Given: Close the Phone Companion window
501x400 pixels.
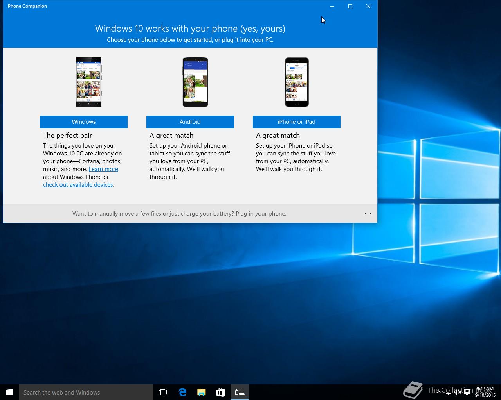Looking at the screenshot, I should (x=368, y=6).
